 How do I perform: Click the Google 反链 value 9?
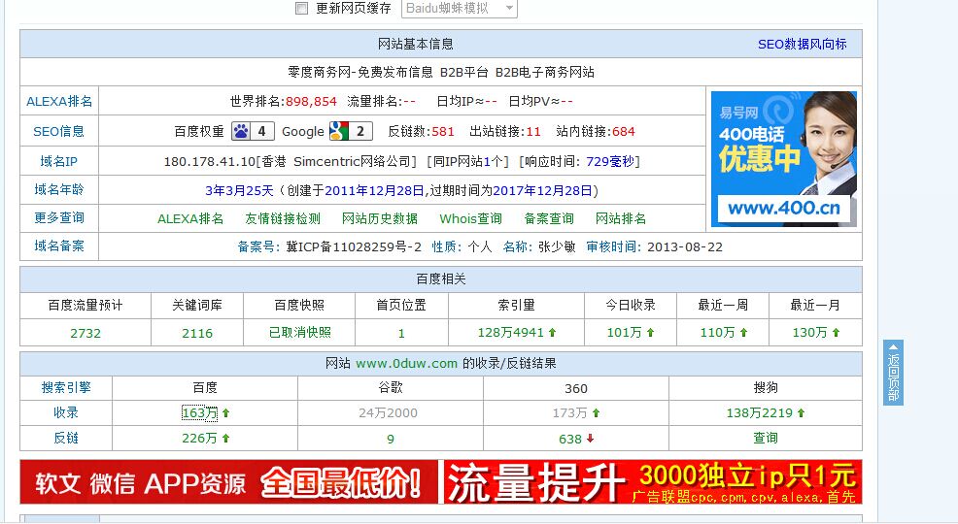[391, 439]
